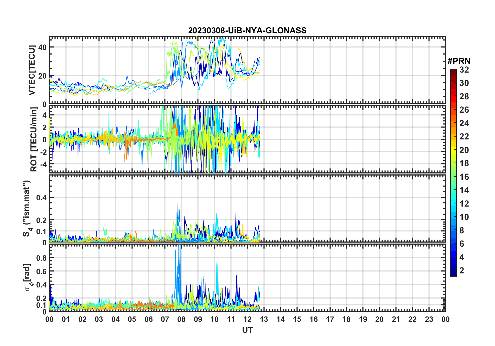Click UT axis tick label 09
Image resolution: width=495 pixels, height=346 pixels.
[198, 319]
